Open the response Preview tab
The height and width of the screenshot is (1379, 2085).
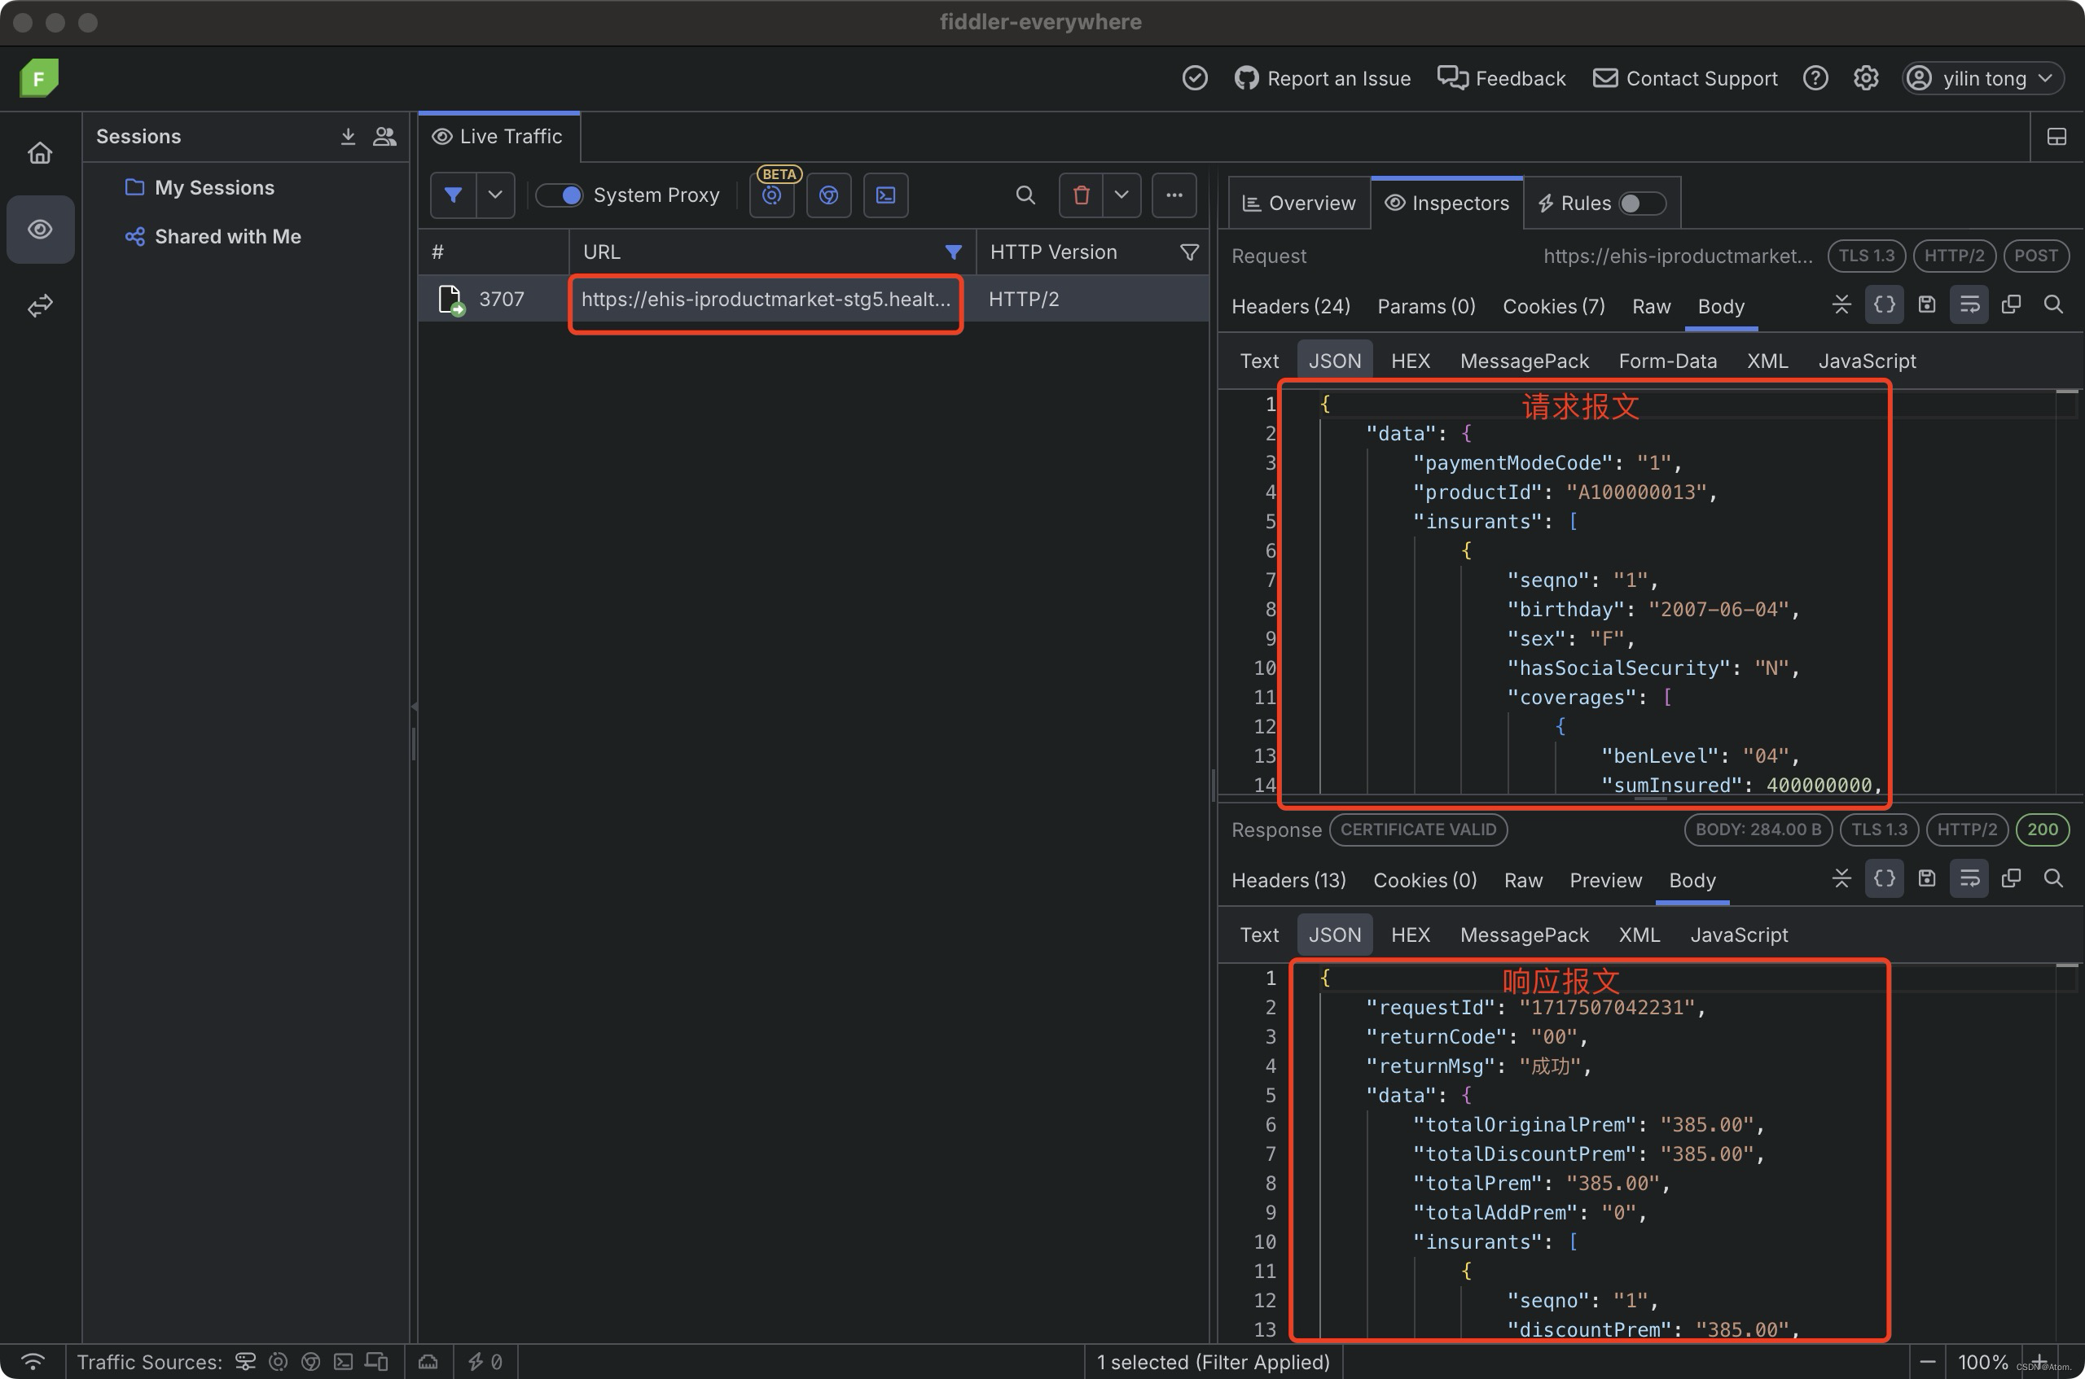(x=1604, y=880)
